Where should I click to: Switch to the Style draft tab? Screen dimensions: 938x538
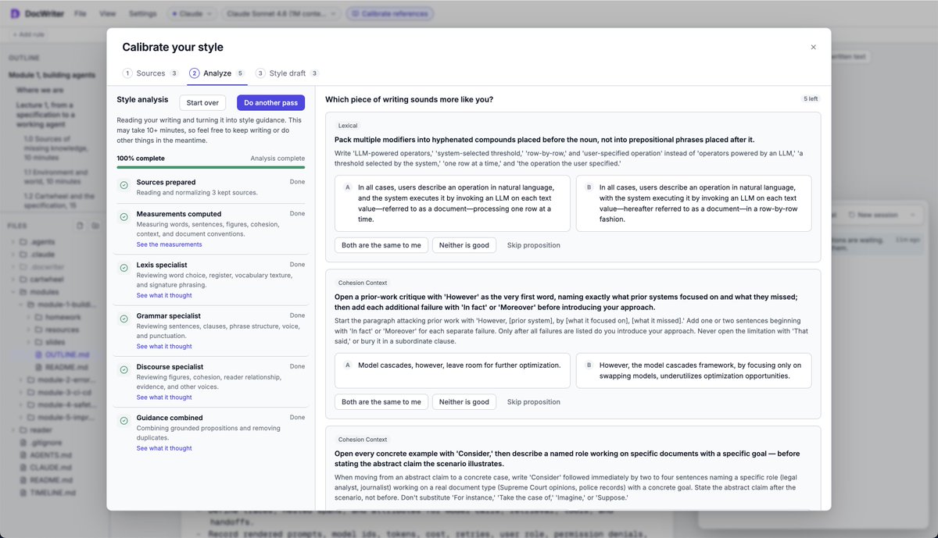(288, 73)
